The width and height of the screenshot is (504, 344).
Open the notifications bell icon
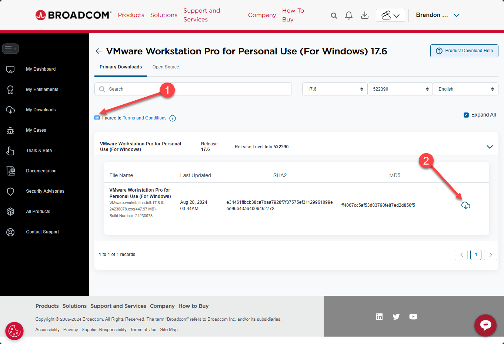(349, 15)
